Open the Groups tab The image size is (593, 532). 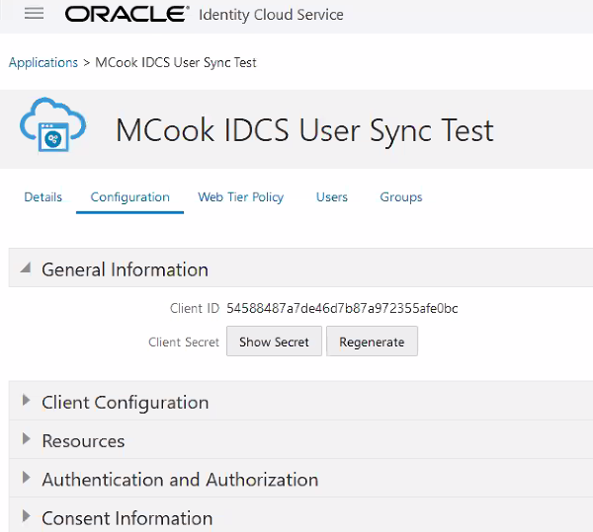[x=401, y=197]
